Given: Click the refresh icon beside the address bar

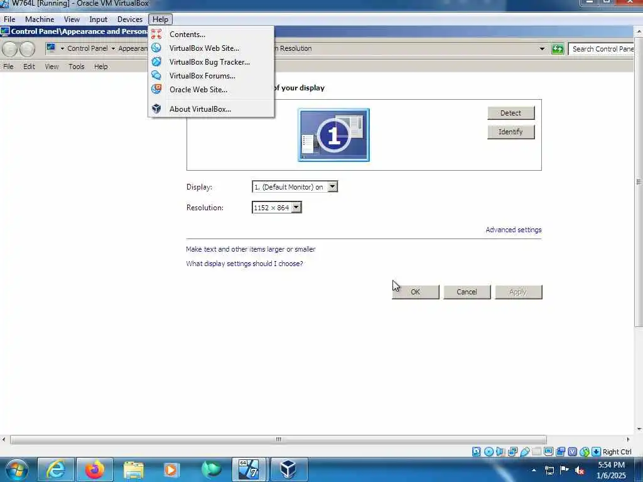Looking at the screenshot, I should pyautogui.click(x=558, y=49).
